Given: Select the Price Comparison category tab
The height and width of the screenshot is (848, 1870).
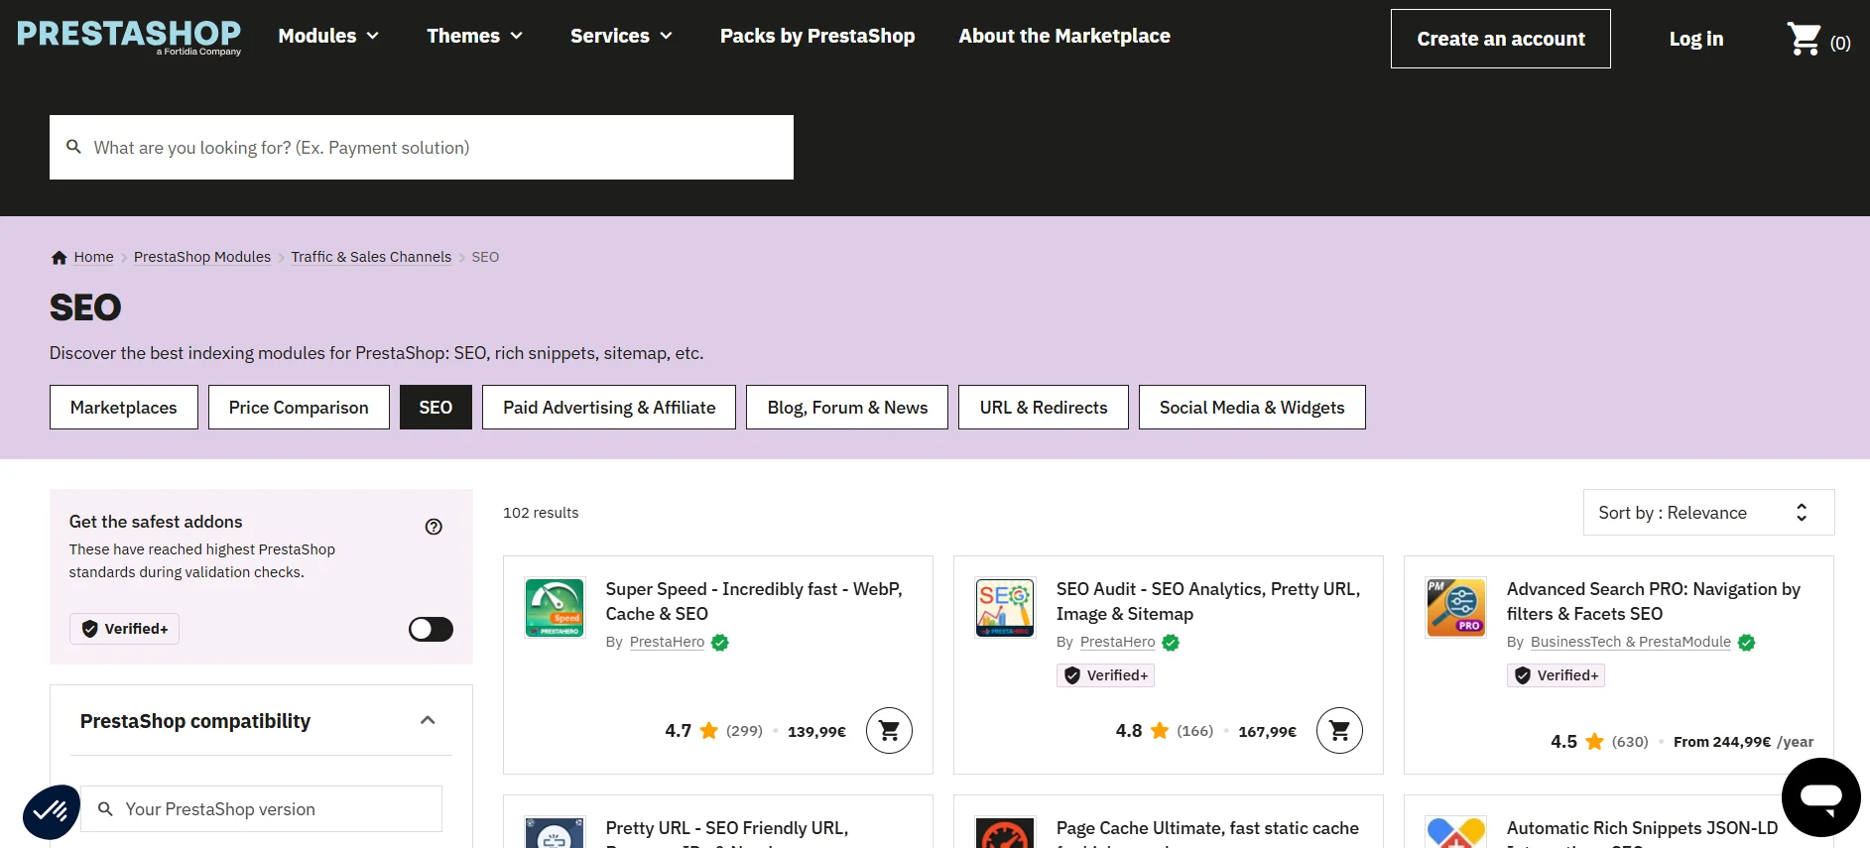Looking at the screenshot, I should click(x=299, y=408).
